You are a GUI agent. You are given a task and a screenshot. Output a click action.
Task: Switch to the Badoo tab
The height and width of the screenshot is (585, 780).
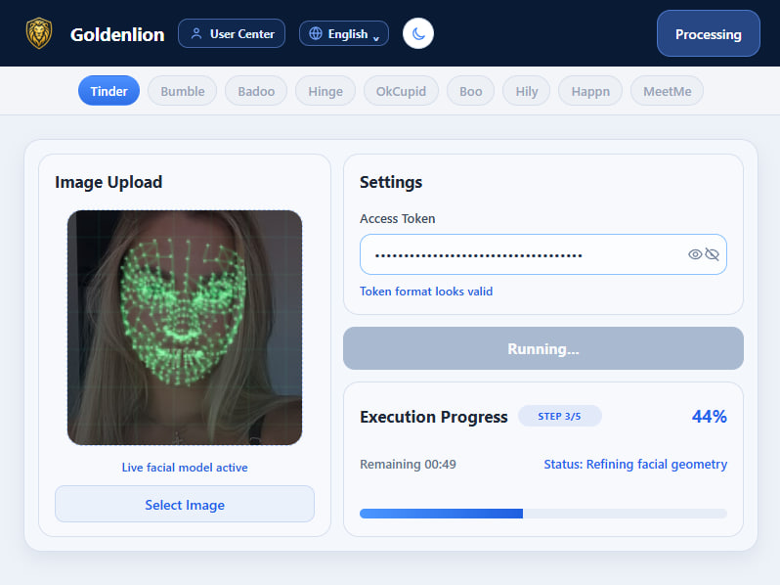pyautogui.click(x=256, y=91)
